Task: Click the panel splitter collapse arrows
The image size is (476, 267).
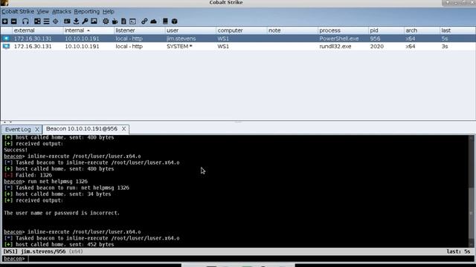Action: pos(7,122)
